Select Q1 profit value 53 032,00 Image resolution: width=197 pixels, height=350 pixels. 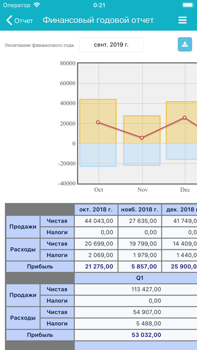146,335
